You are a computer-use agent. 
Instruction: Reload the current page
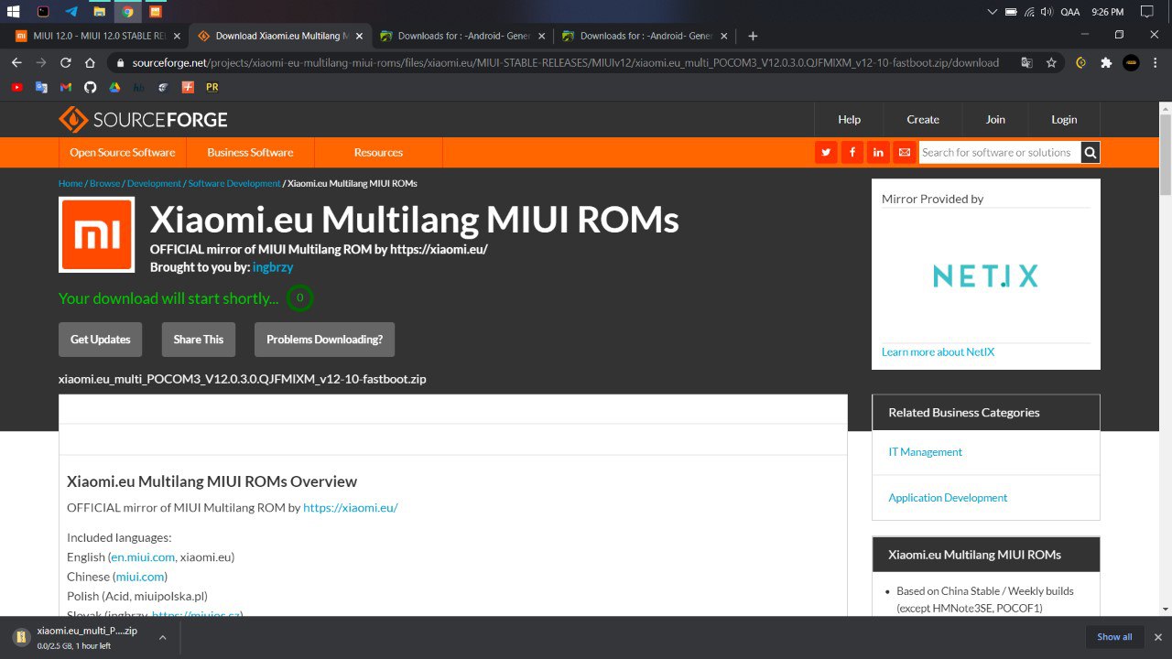(65, 62)
